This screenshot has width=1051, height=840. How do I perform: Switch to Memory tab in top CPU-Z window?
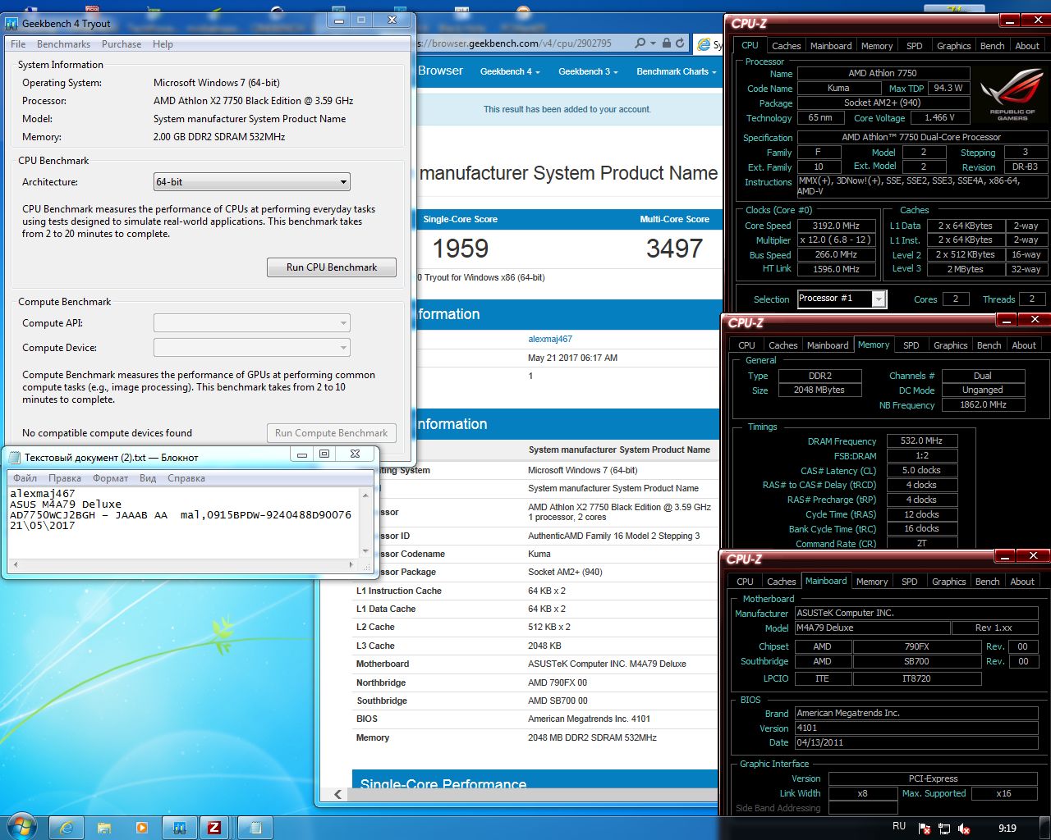877,46
